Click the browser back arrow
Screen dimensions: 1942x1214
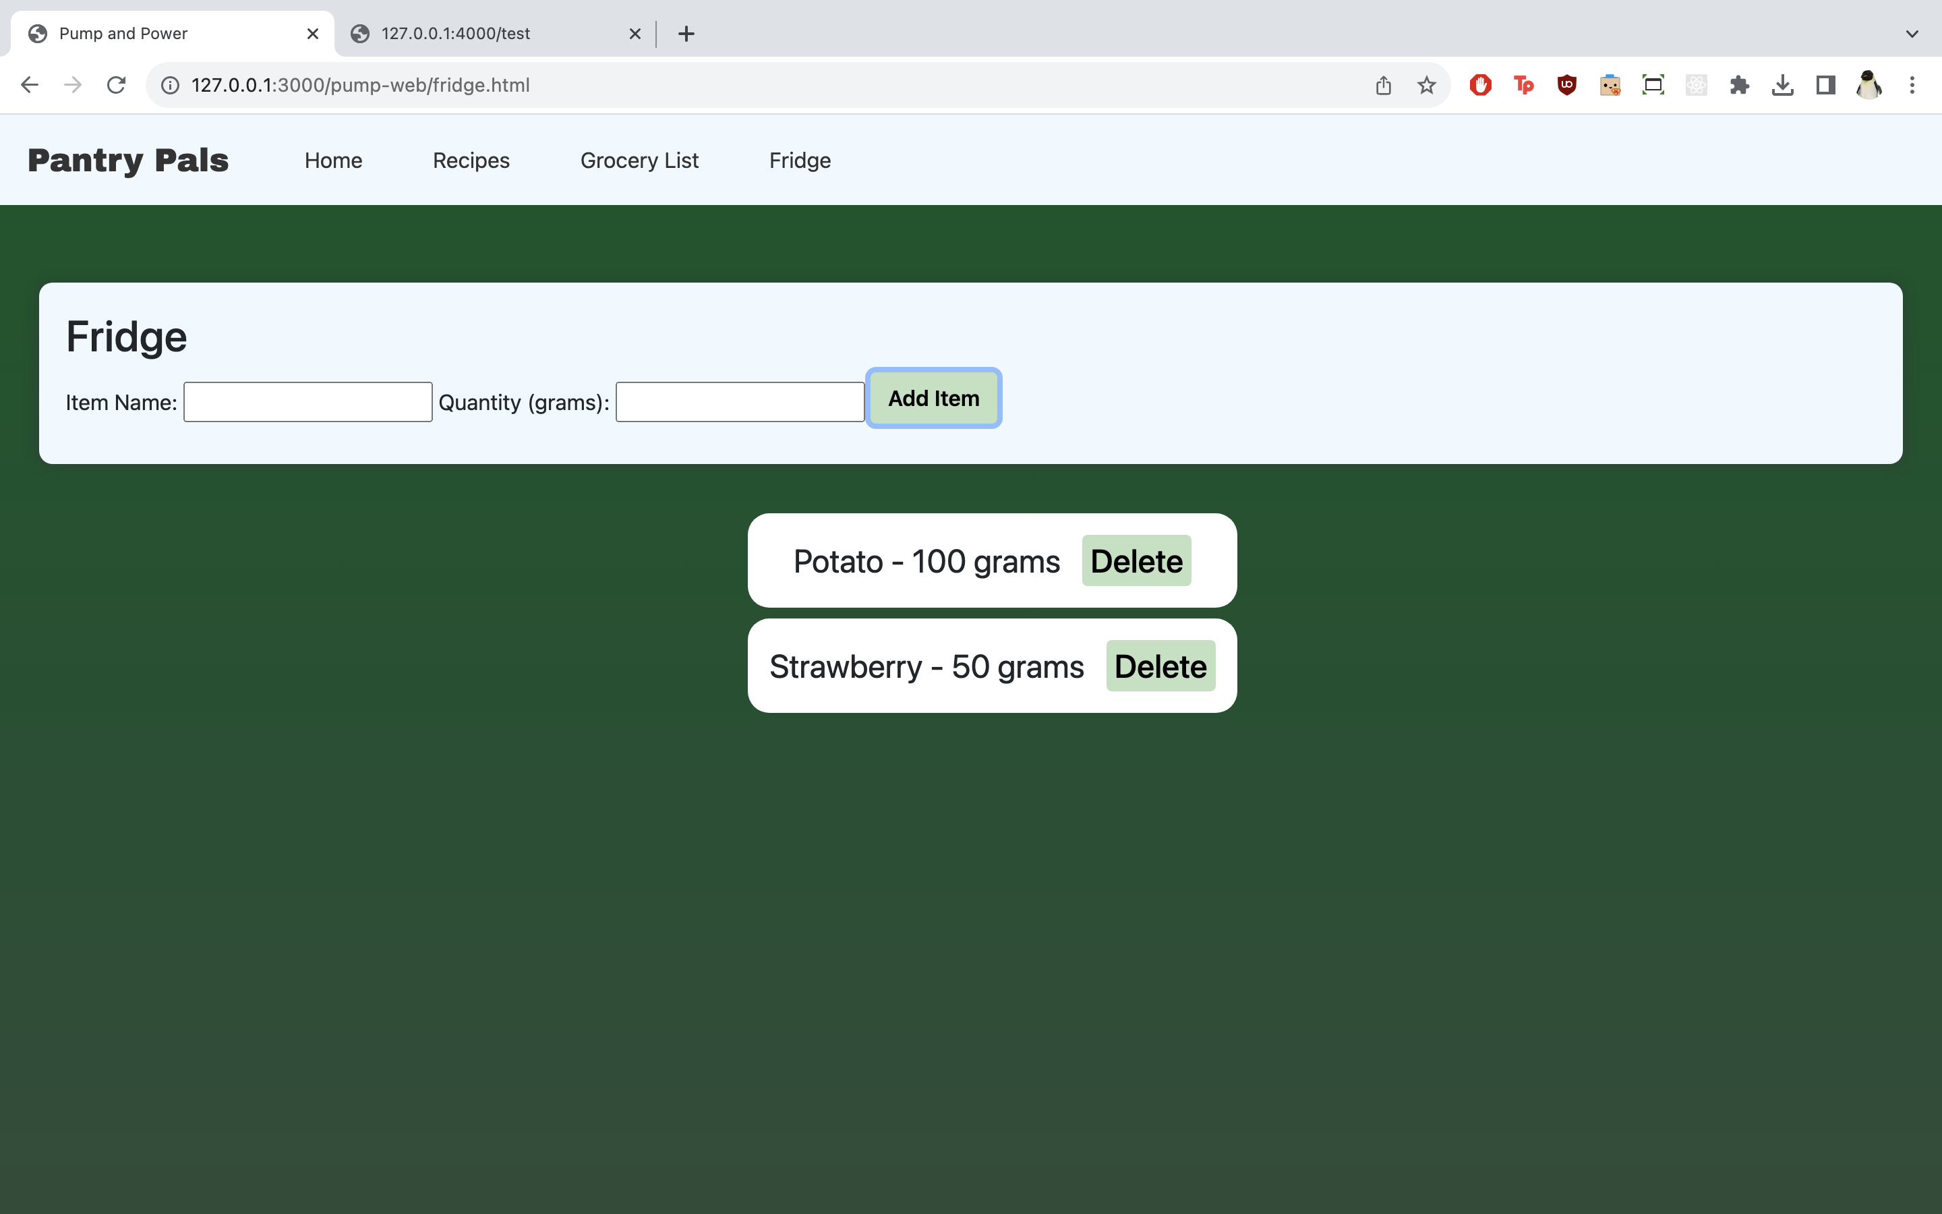[x=30, y=85]
